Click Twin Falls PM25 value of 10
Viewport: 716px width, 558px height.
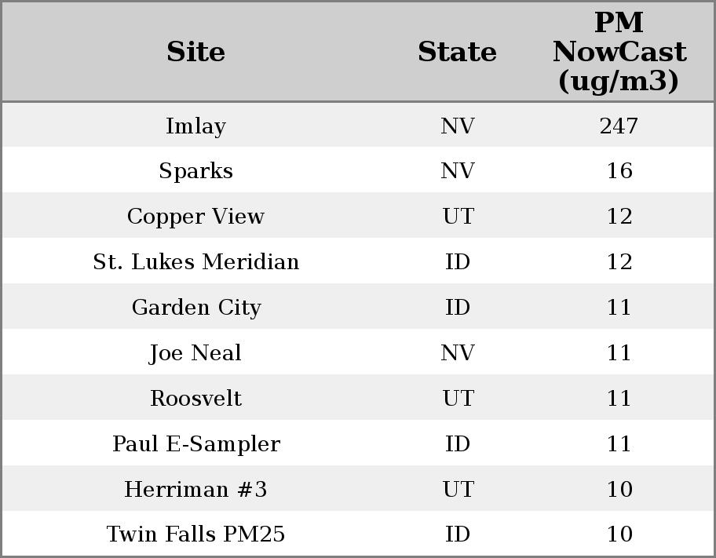point(619,534)
